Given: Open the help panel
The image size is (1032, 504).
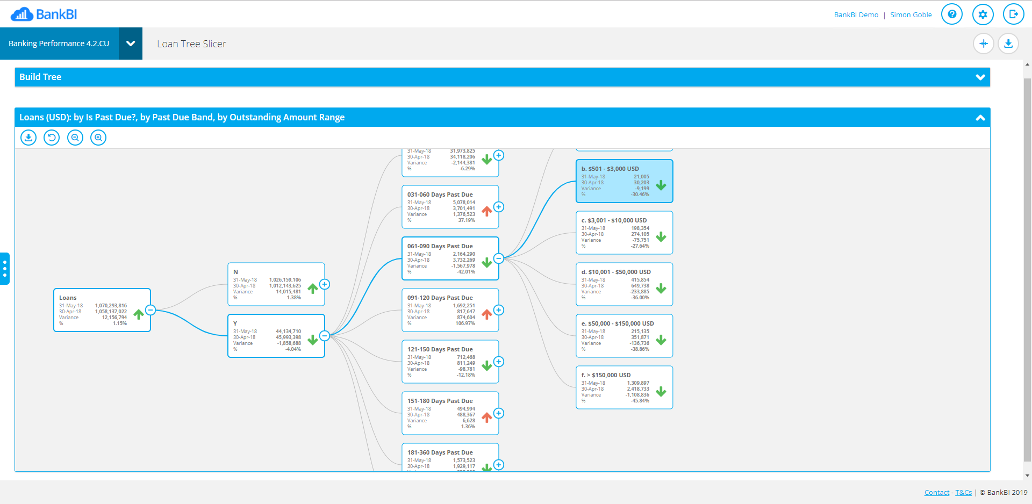Looking at the screenshot, I should click(x=952, y=14).
